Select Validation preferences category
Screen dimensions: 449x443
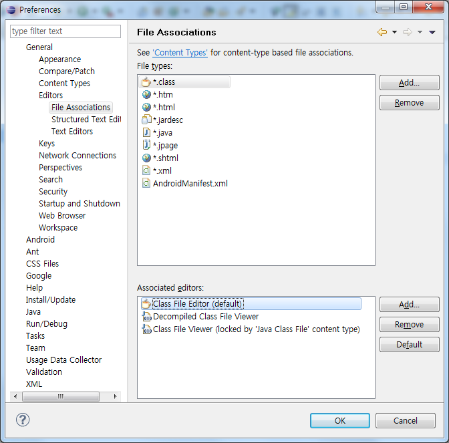click(x=44, y=372)
